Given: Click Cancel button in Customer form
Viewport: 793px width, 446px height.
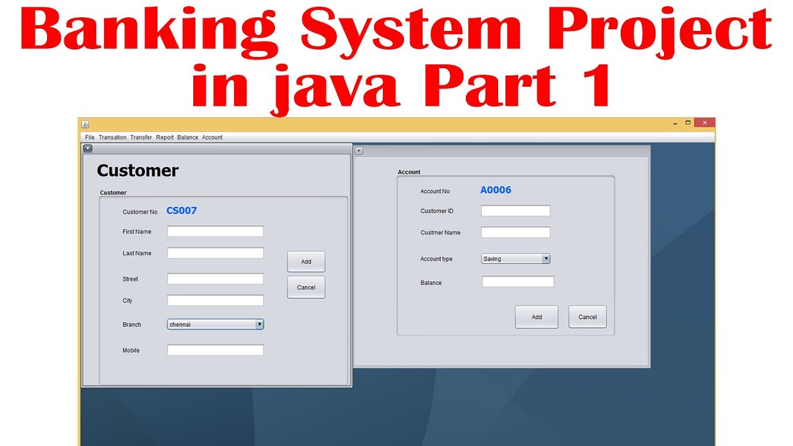Looking at the screenshot, I should tap(306, 287).
